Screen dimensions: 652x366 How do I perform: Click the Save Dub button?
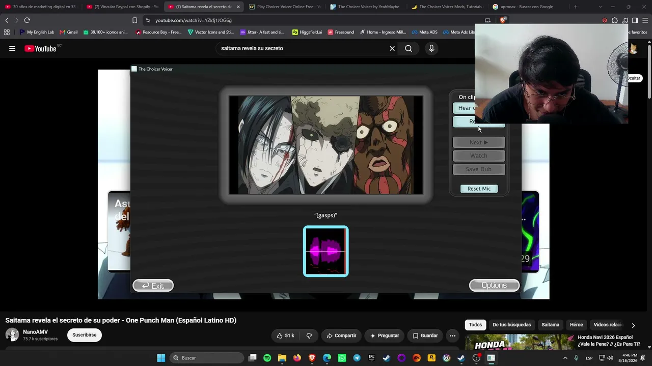479,169
